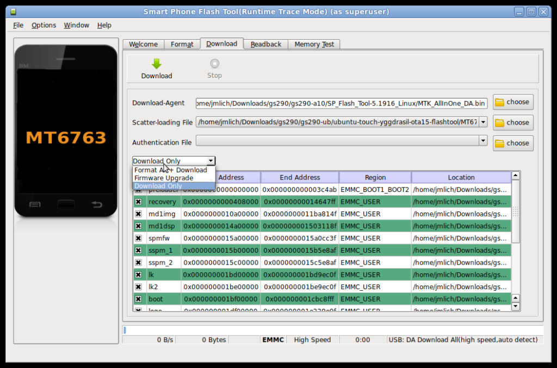Click choose button for Scatter-loading File

click(x=513, y=123)
